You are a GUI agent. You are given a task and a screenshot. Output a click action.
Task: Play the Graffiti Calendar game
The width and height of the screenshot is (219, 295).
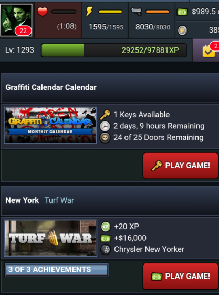(181, 166)
